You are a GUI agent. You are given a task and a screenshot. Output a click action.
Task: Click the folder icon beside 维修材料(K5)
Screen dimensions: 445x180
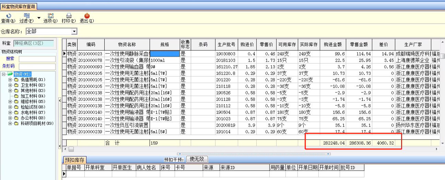coord(16,102)
